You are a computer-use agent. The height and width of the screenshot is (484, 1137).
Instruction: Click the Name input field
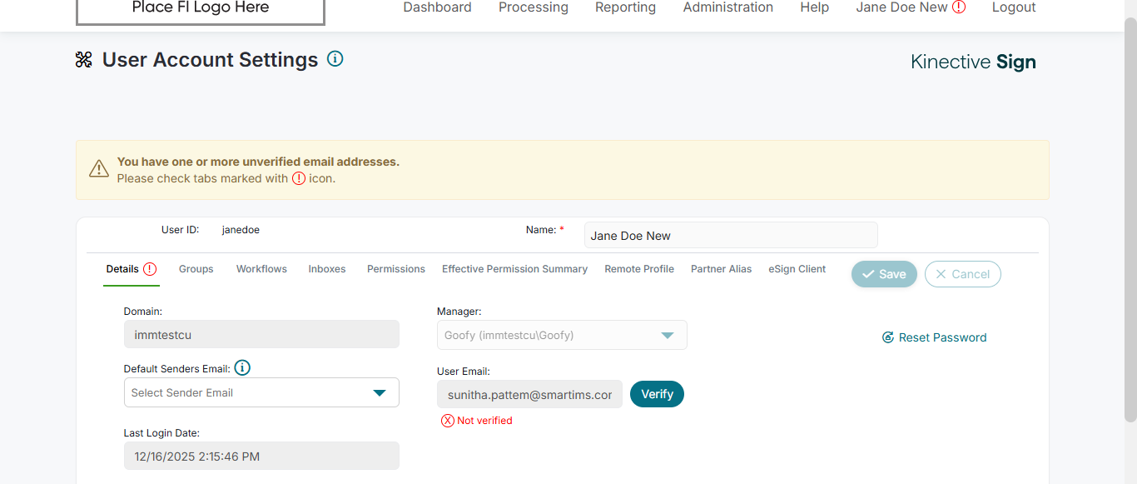point(730,236)
